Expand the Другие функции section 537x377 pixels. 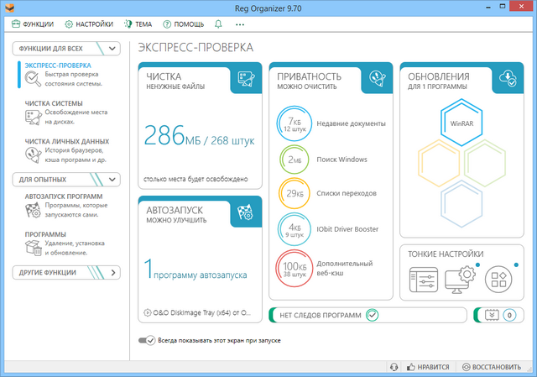click(113, 272)
